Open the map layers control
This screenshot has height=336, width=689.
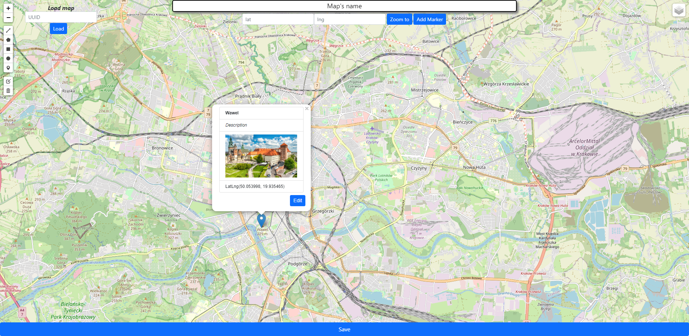pyautogui.click(x=679, y=10)
